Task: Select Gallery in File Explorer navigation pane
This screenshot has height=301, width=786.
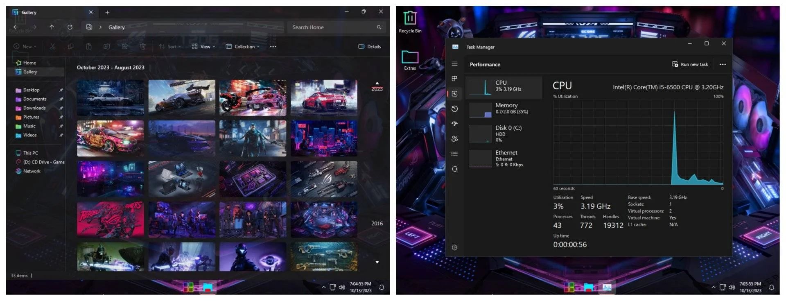Action: click(36, 72)
